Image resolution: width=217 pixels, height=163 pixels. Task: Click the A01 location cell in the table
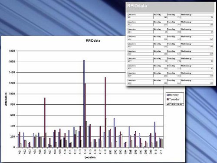point(140,17)
